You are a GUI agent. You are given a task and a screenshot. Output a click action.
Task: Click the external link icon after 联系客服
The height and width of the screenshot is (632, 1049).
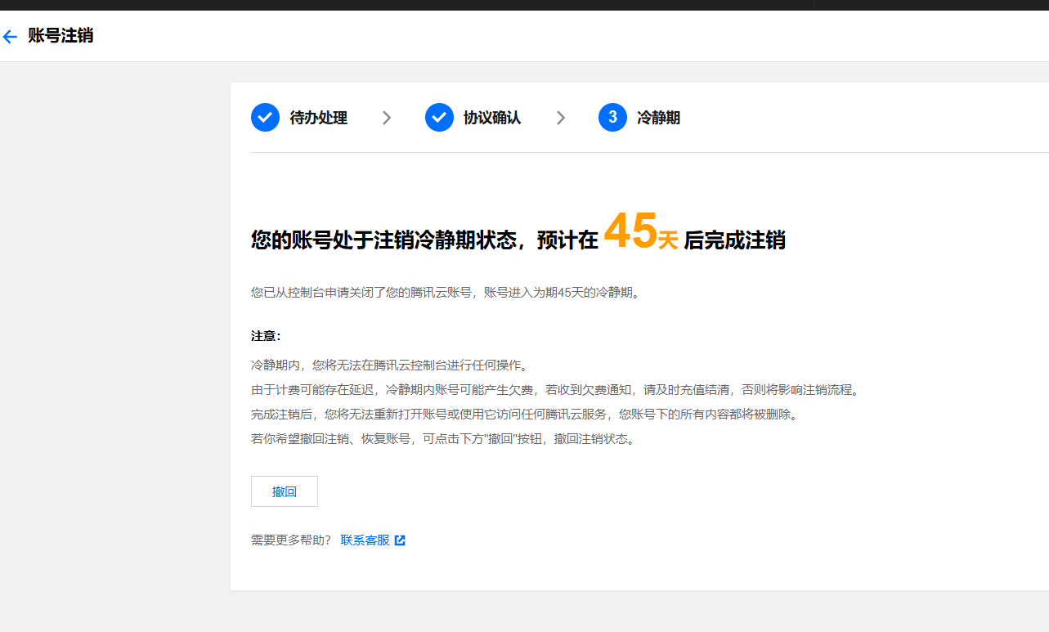[x=400, y=540]
